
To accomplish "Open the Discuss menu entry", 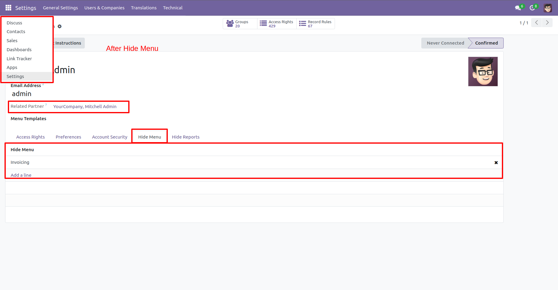I will coord(14,23).
